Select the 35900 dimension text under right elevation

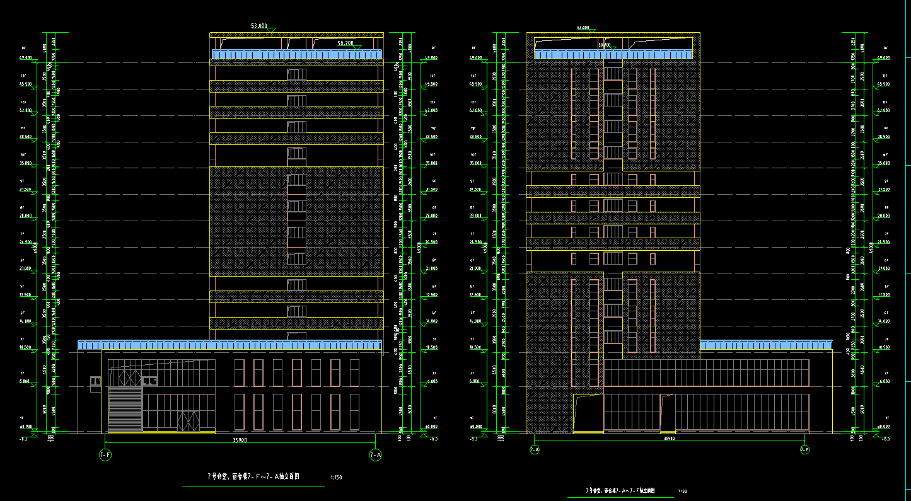point(668,437)
